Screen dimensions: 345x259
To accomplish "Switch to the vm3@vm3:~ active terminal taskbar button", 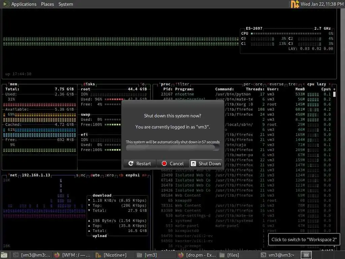I will coord(278,255).
